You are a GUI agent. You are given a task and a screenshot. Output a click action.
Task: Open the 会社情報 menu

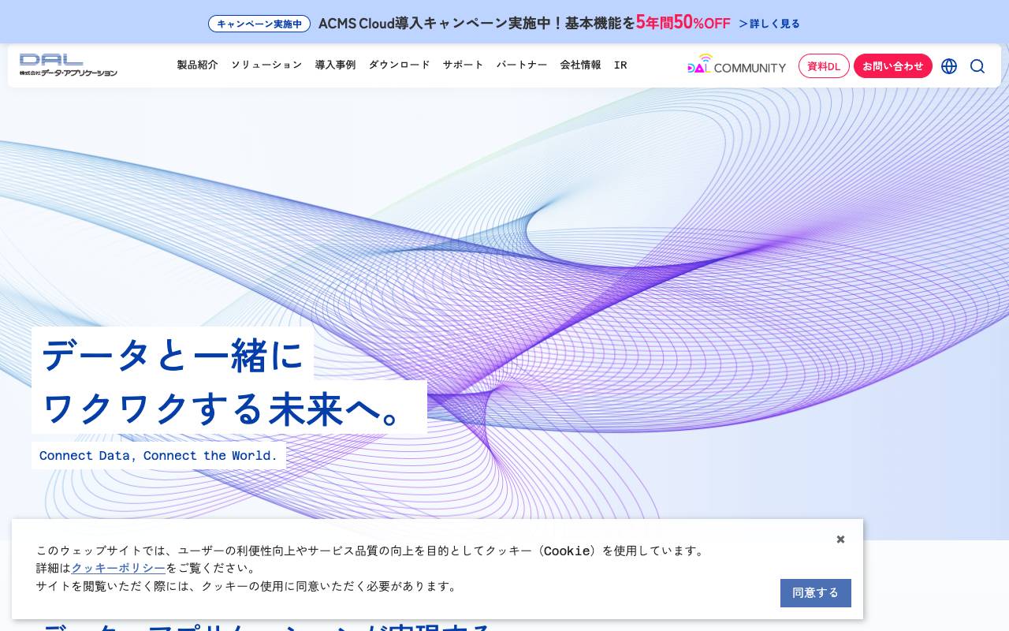tap(581, 65)
